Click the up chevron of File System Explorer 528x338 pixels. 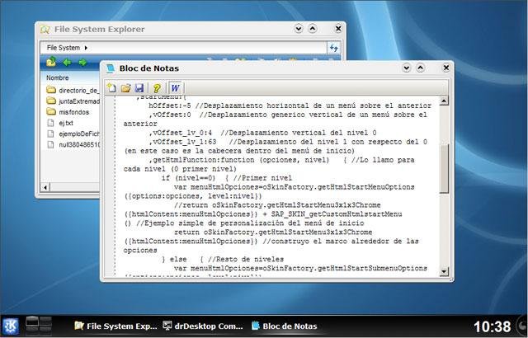(313, 29)
